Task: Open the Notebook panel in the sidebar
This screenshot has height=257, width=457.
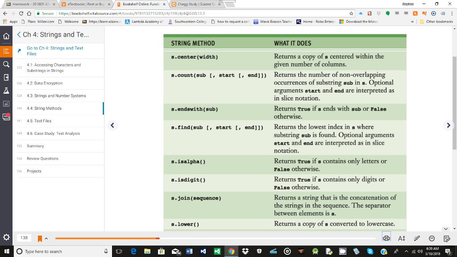Action: tap(7, 78)
